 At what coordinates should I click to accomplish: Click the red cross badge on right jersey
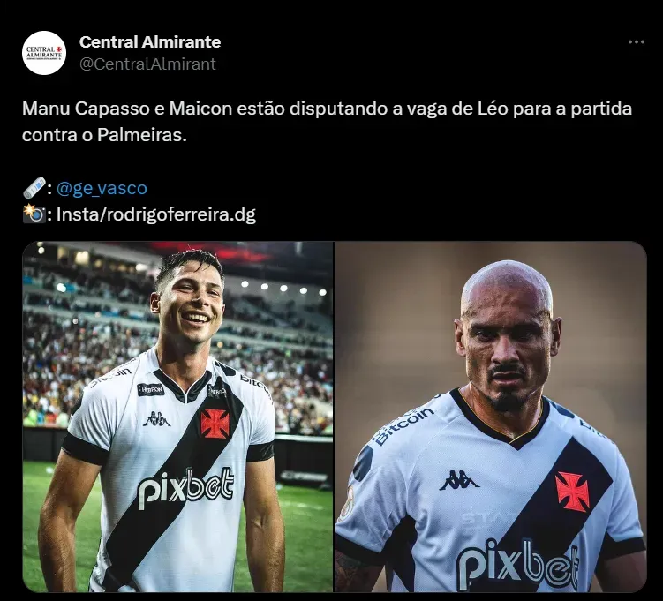(573, 492)
